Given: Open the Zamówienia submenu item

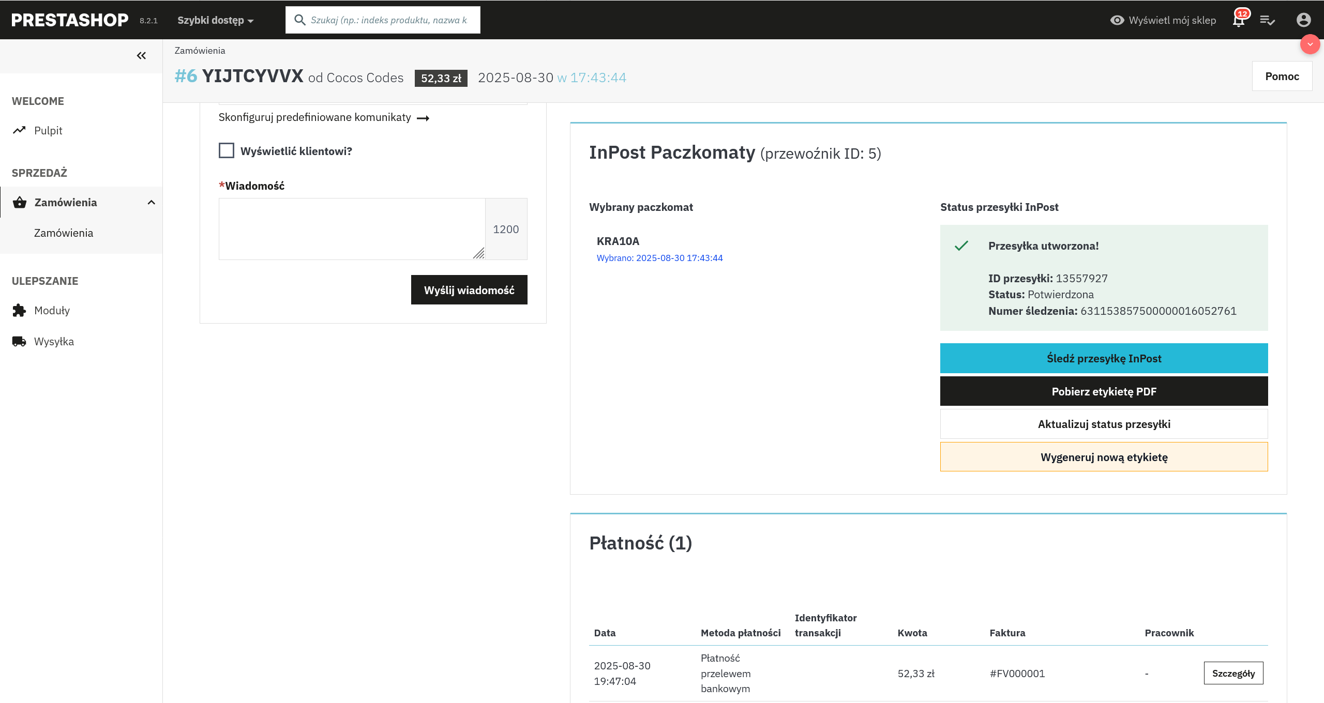Looking at the screenshot, I should coord(64,233).
